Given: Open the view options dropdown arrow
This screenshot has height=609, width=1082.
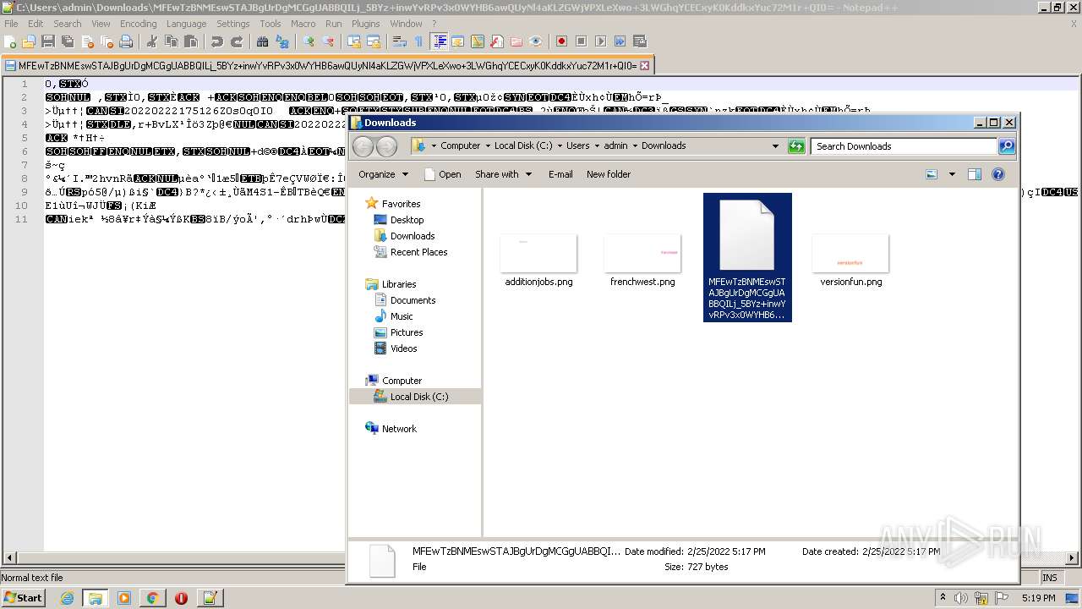Looking at the screenshot, I should [x=952, y=174].
